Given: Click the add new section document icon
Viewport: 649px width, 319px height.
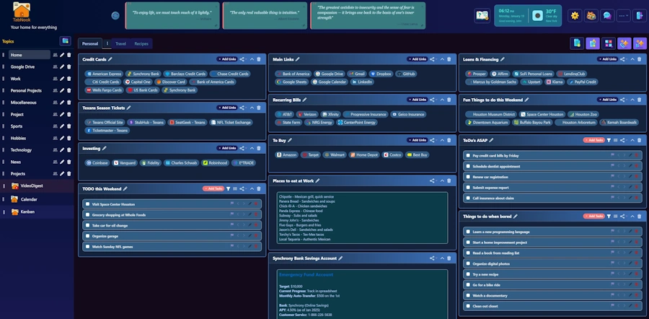Looking at the screenshot, I should pyautogui.click(x=577, y=43).
